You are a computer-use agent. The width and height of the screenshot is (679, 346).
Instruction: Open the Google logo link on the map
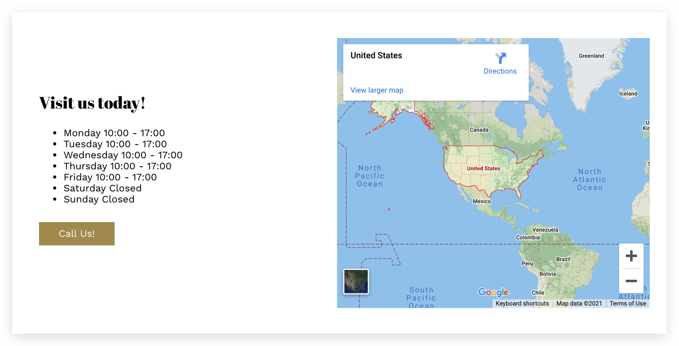point(493,292)
